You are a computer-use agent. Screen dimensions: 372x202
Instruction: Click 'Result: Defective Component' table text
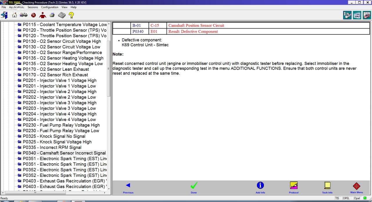(193, 31)
